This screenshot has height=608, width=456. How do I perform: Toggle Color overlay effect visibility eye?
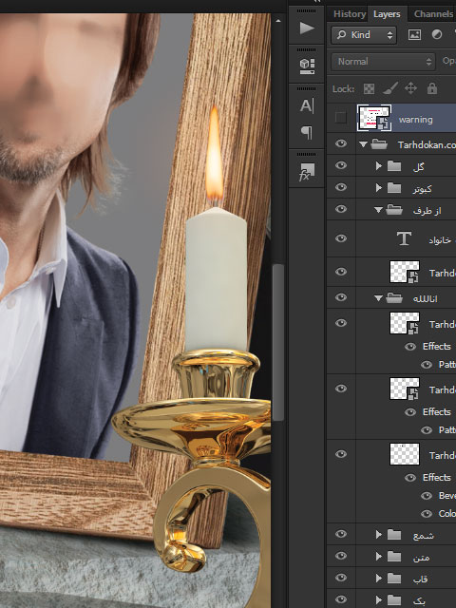point(427,514)
